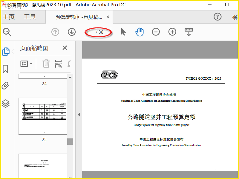Open the layers panel

[x=5, y=104]
